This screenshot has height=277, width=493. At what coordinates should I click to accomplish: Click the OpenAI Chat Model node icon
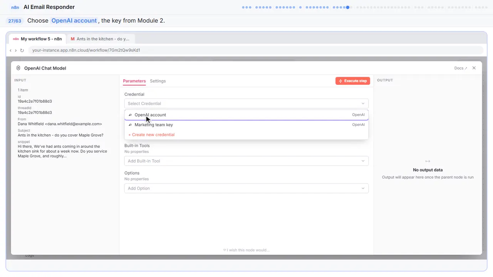tap(18, 68)
